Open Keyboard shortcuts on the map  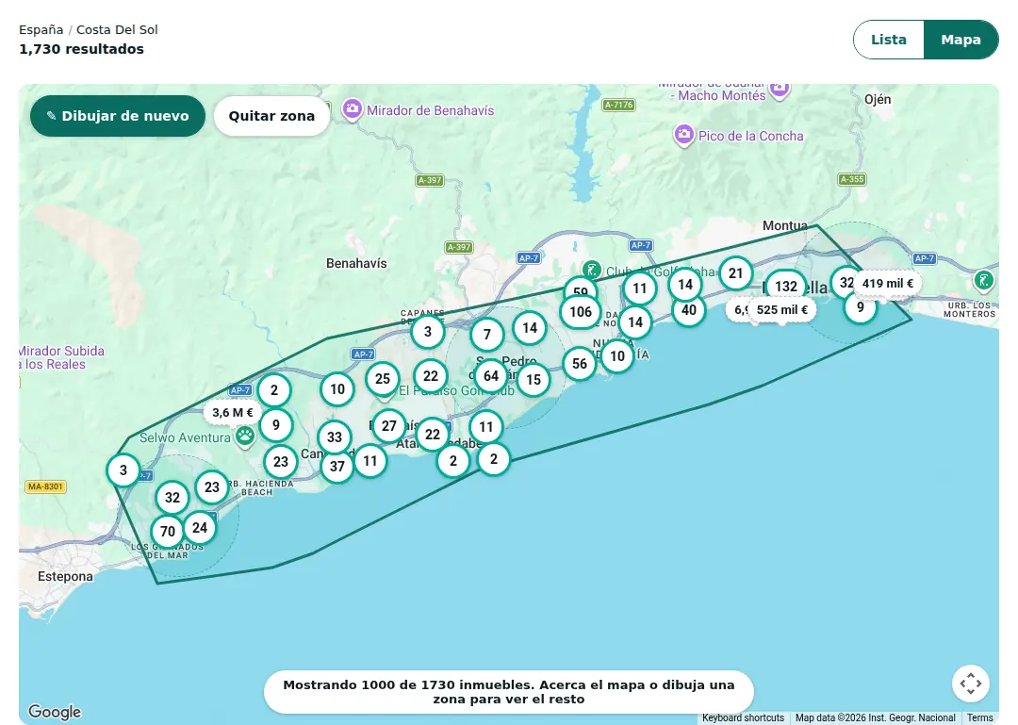tap(743, 717)
